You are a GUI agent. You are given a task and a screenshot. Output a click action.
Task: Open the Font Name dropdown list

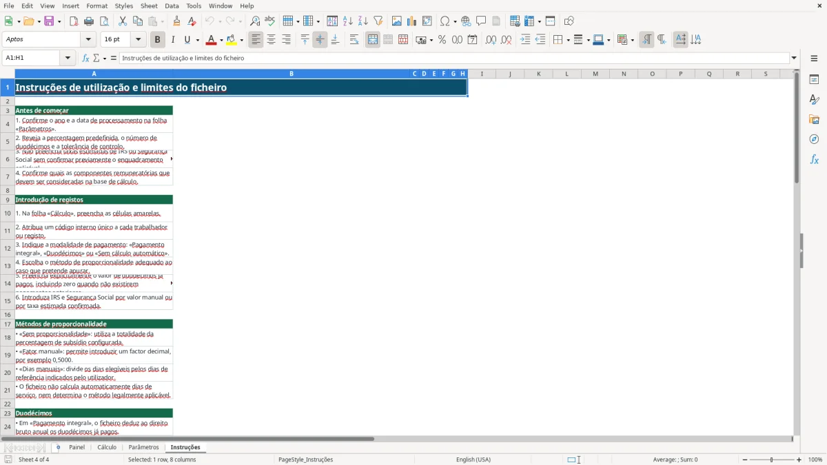coord(88,40)
